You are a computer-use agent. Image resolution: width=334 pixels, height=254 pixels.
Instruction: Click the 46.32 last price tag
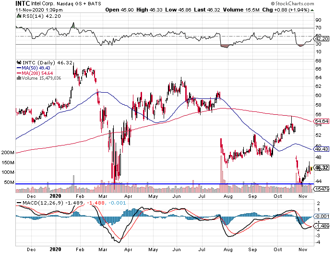321,168
